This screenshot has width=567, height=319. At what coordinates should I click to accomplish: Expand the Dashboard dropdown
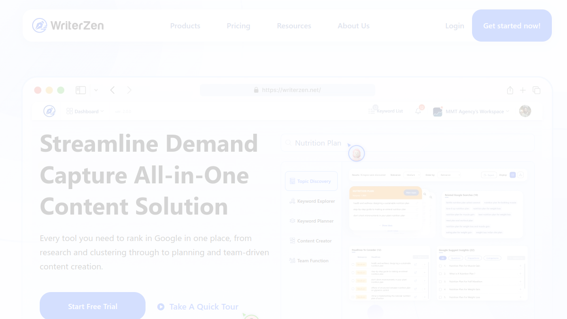[85, 112]
